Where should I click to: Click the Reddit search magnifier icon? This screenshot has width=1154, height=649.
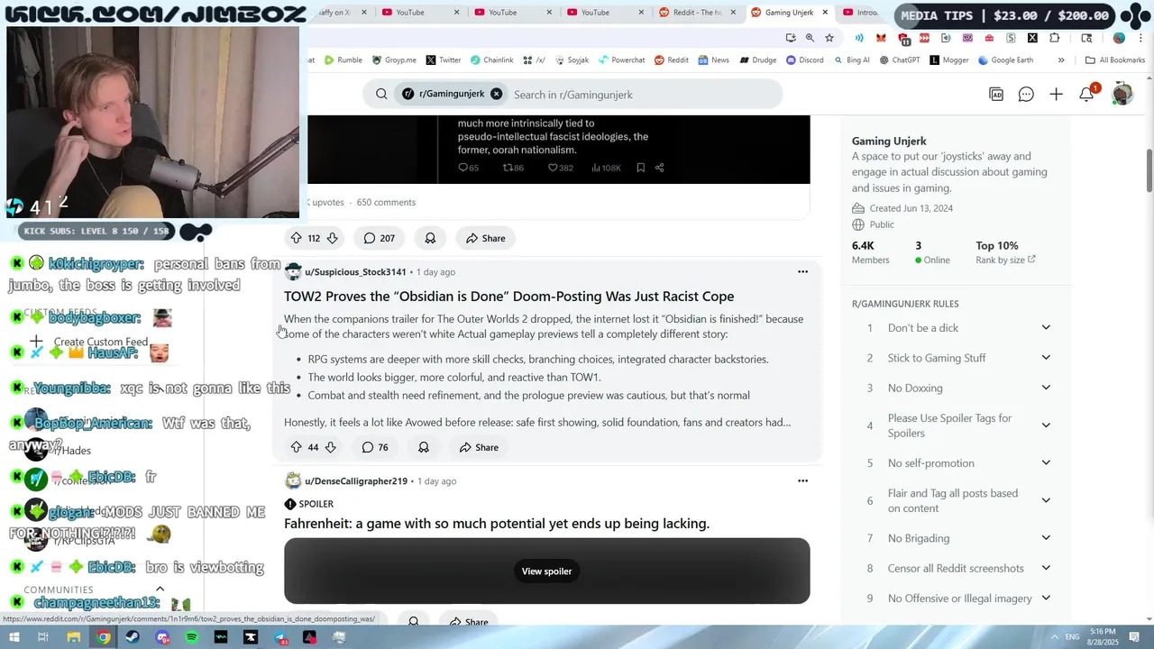pos(381,94)
